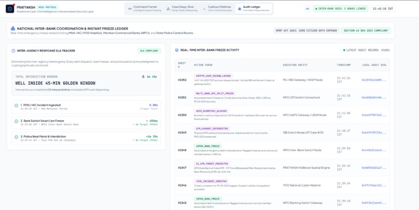The image size is (419, 210).
Task: Click executing entity SBI Switch Node (VIT Gate #01)
Action: tap(303, 133)
